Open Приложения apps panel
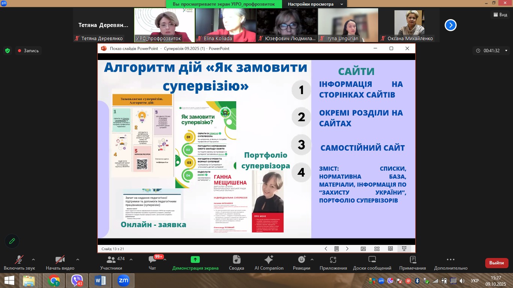The width and height of the screenshot is (513, 288). coord(333,262)
